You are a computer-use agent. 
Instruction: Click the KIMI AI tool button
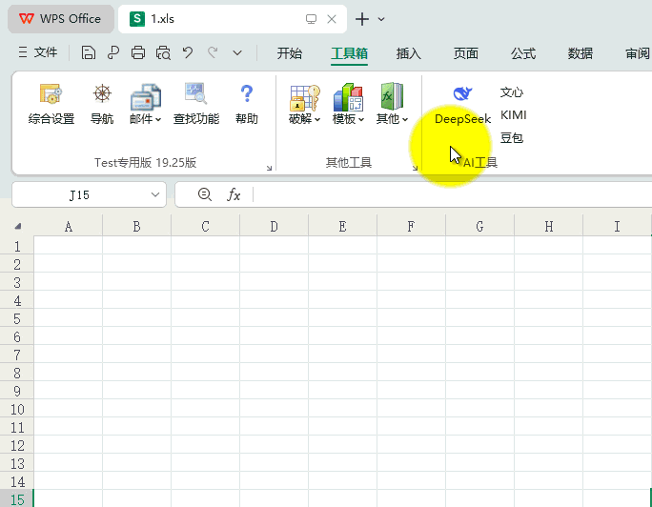tap(513, 115)
